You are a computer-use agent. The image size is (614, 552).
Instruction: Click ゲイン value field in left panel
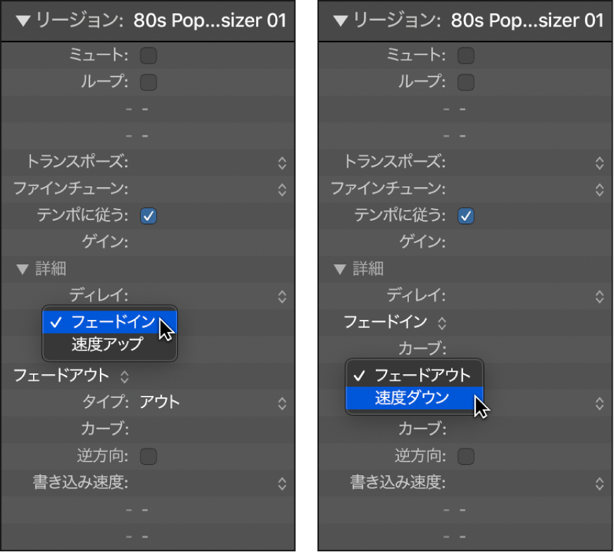(214, 242)
